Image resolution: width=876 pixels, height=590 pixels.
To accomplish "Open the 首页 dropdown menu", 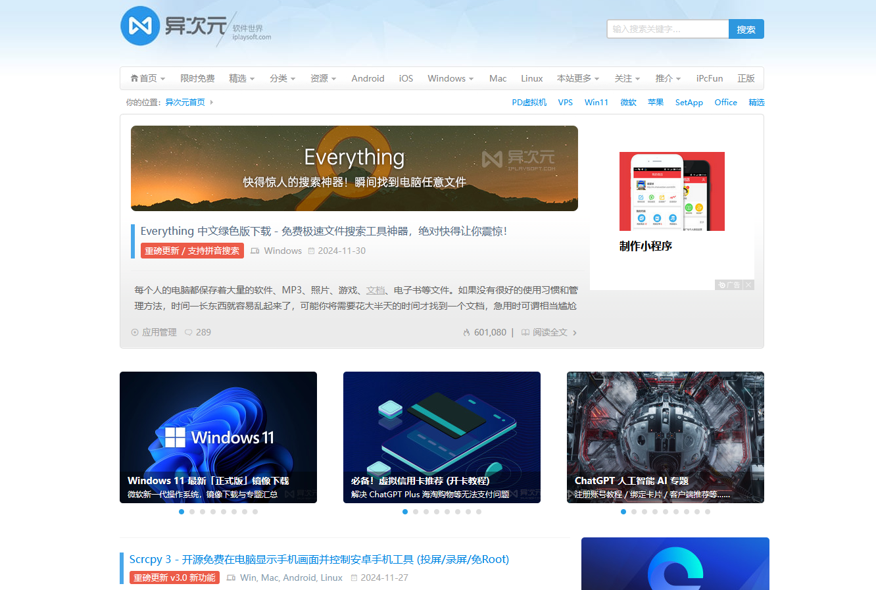I will [x=148, y=78].
